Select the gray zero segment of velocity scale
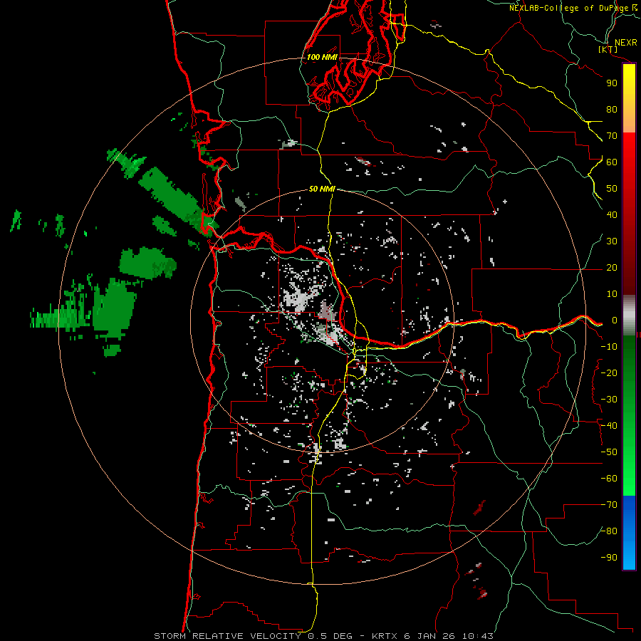The image size is (641, 641). tap(629, 316)
